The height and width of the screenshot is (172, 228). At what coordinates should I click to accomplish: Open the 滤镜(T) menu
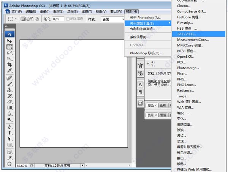[x=87, y=11]
